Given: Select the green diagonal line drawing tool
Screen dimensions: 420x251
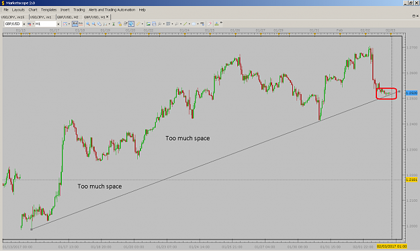Looking at the screenshot, I should pyautogui.click(x=185, y=24).
